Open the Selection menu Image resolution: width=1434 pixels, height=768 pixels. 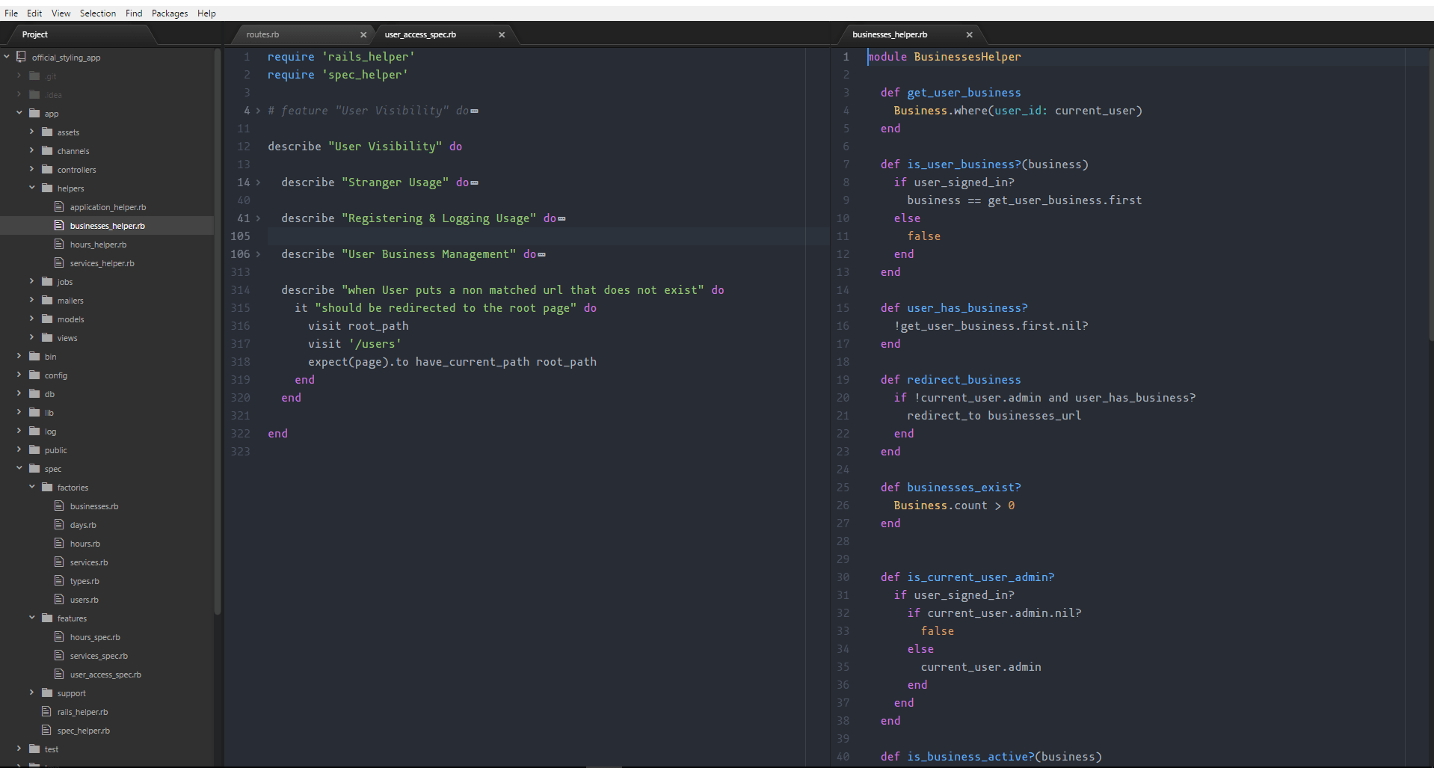pyautogui.click(x=98, y=13)
